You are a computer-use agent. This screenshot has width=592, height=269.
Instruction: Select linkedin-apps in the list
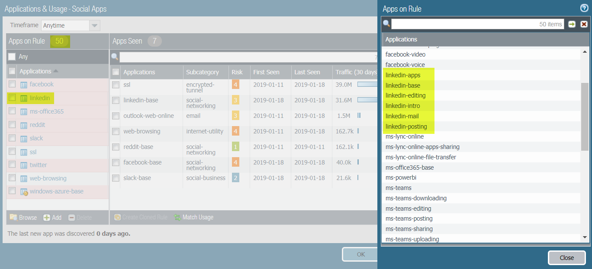tap(403, 75)
